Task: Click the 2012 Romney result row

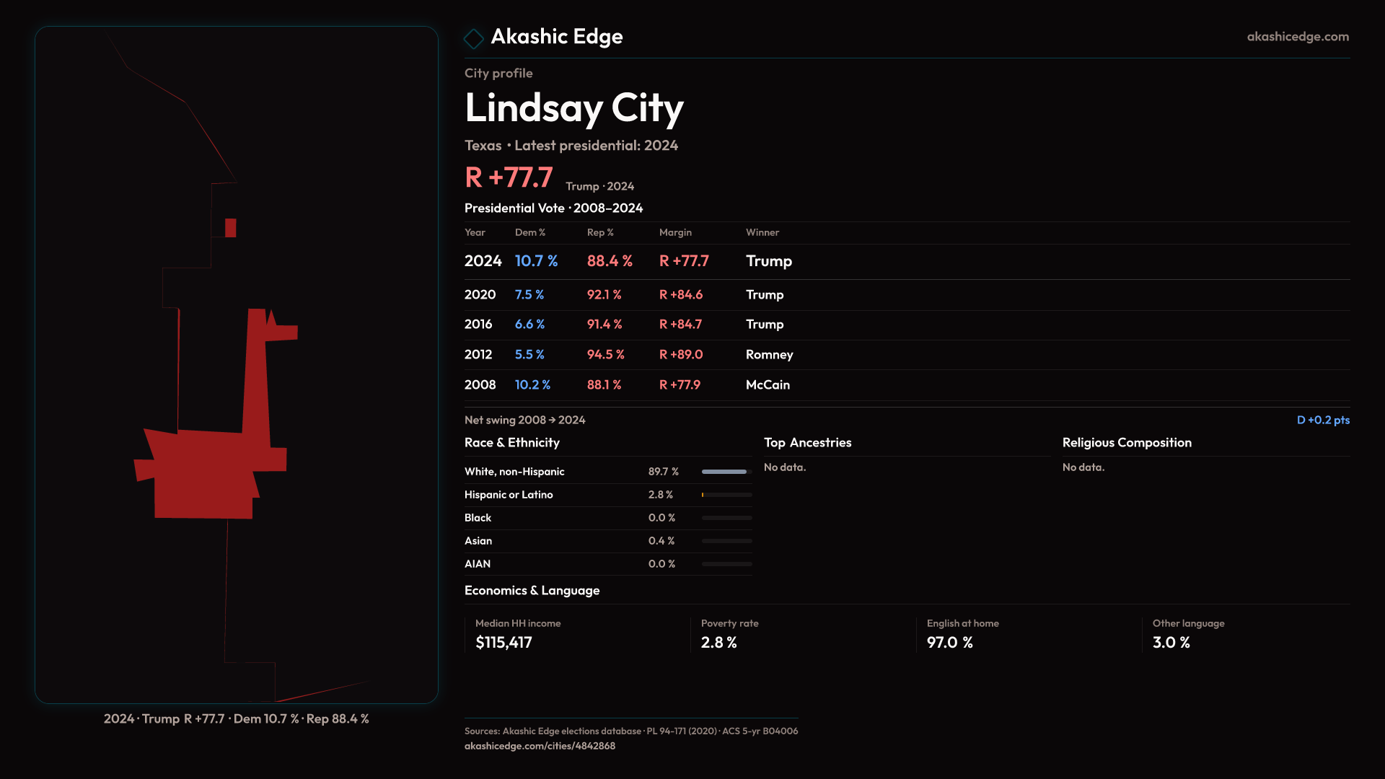Action: click(628, 355)
